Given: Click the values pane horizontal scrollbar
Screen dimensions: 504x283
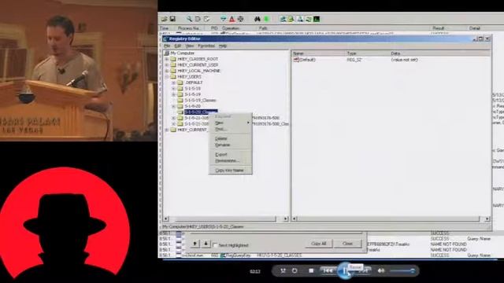Looking at the screenshot, I should pyautogui.click(x=391, y=219).
